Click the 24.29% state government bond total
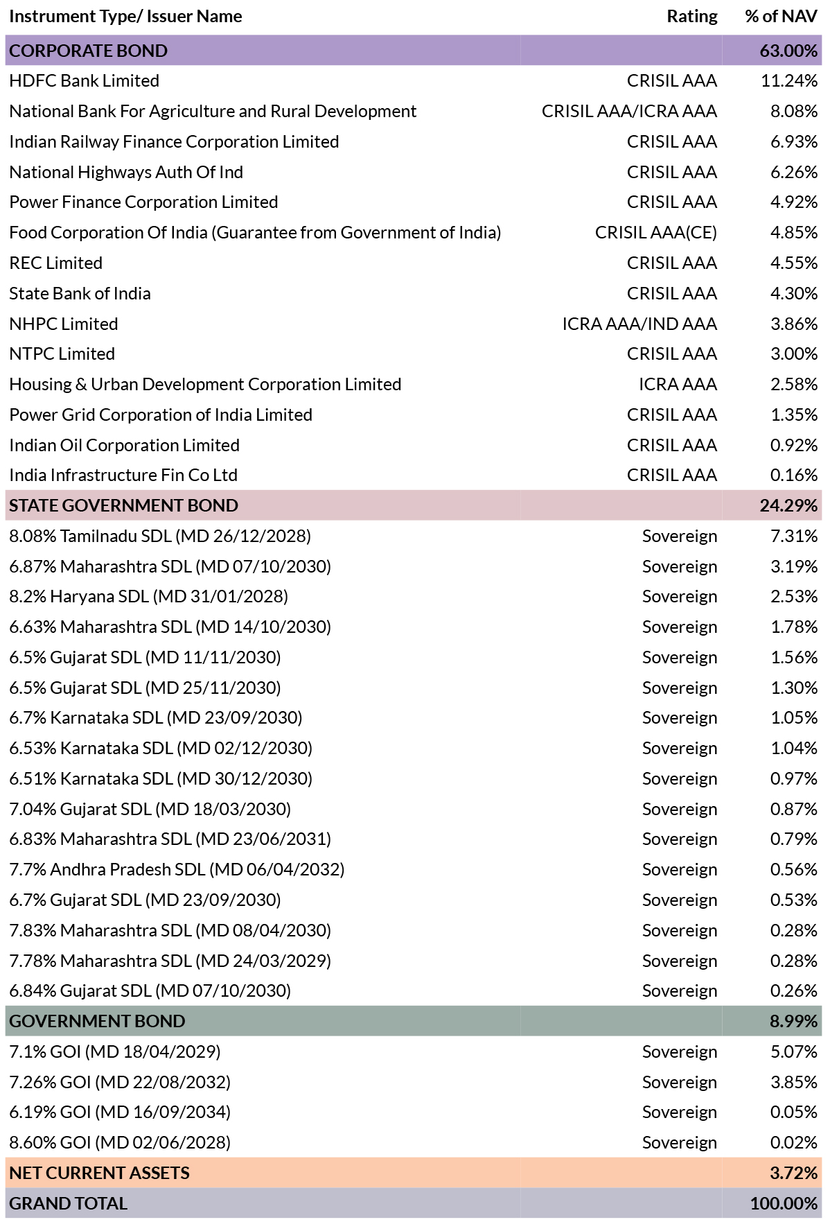This screenshot has height=1222, width=830. coord(788,505)
